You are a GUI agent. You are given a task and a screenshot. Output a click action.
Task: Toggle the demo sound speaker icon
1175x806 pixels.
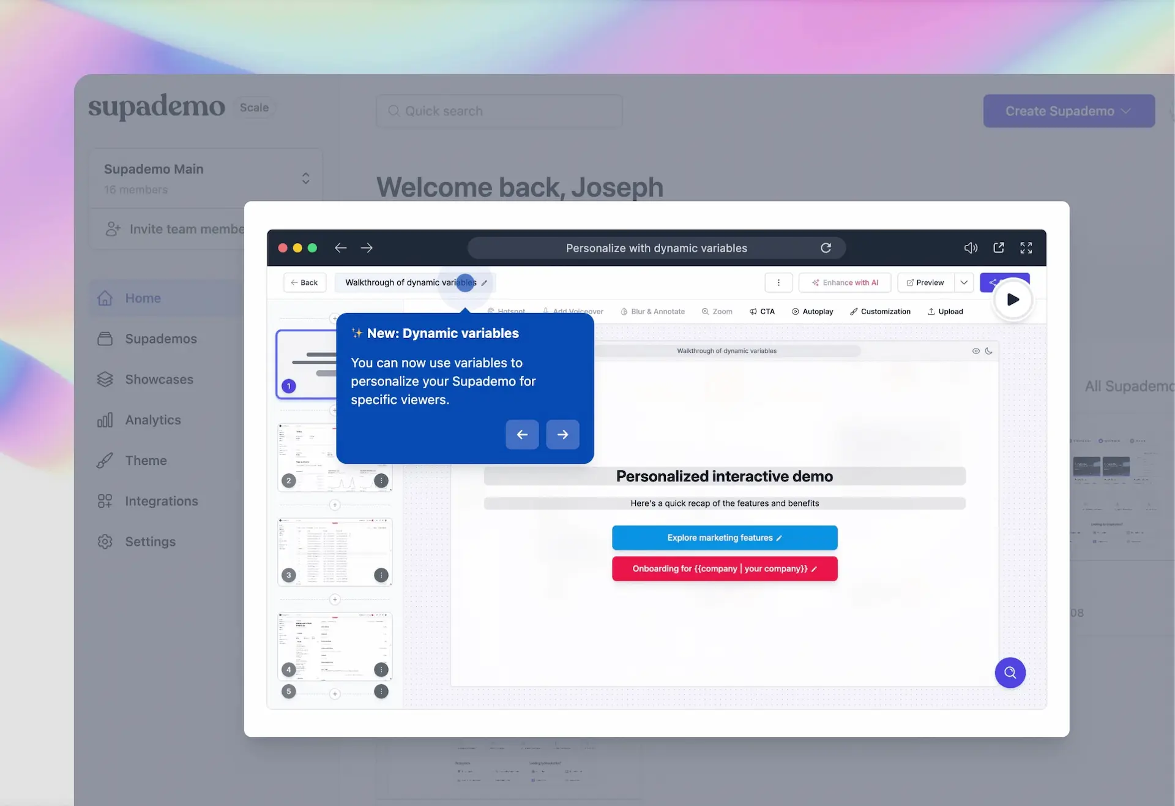(x=971, y=248)
